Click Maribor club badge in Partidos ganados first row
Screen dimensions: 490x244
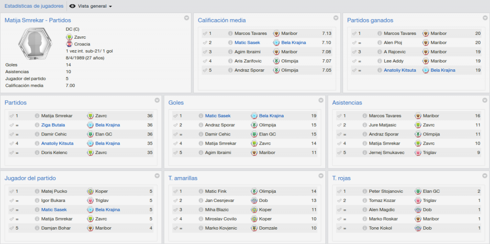click(x=425, y=33)
